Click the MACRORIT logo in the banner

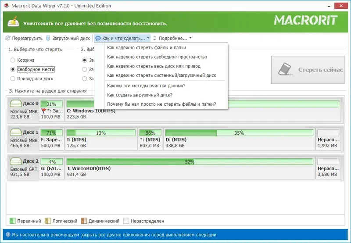tap(306, 20)
